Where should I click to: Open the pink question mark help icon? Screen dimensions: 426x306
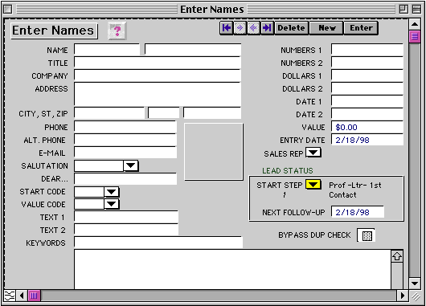click(x=117, y=31)
